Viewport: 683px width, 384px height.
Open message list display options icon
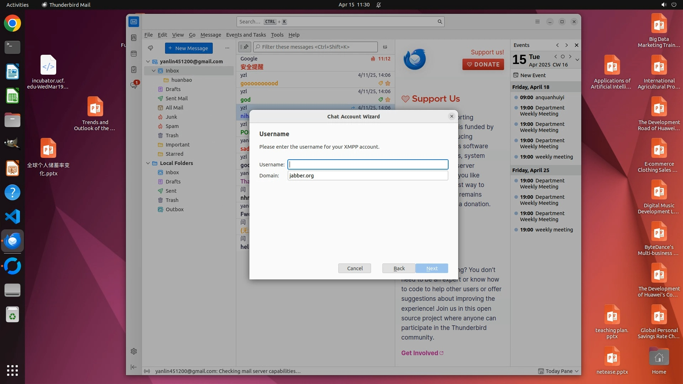[x=385, y=47]
